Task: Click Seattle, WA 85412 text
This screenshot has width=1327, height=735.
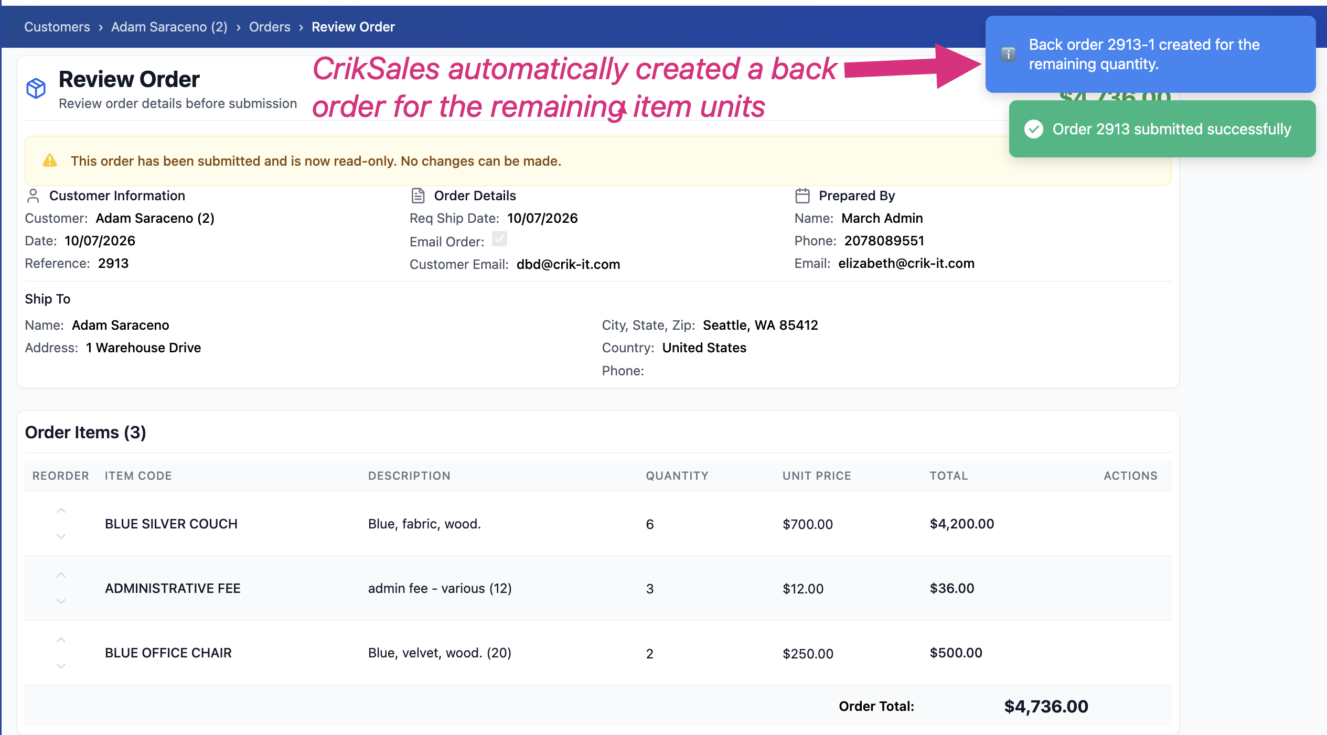Action: (761, 325)
